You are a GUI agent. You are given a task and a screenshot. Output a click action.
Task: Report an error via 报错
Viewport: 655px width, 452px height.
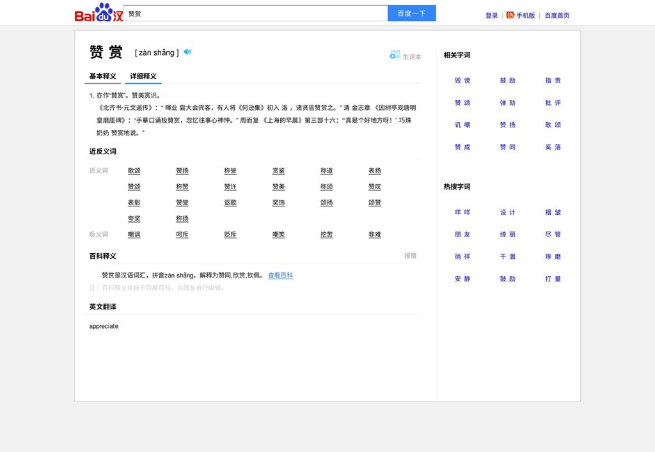pyautogui.click(x=409, y=255)
